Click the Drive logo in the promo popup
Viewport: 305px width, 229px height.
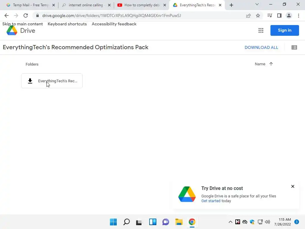[x=187, y=194]
